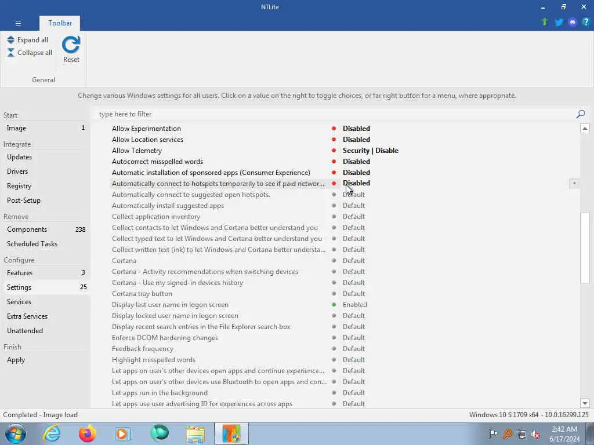Select the Toolbar ribbon tab

click(60, 23)
